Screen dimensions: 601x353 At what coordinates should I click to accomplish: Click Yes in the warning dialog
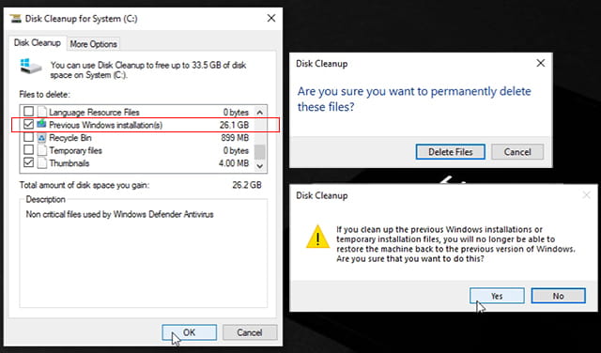click(497, 296)
